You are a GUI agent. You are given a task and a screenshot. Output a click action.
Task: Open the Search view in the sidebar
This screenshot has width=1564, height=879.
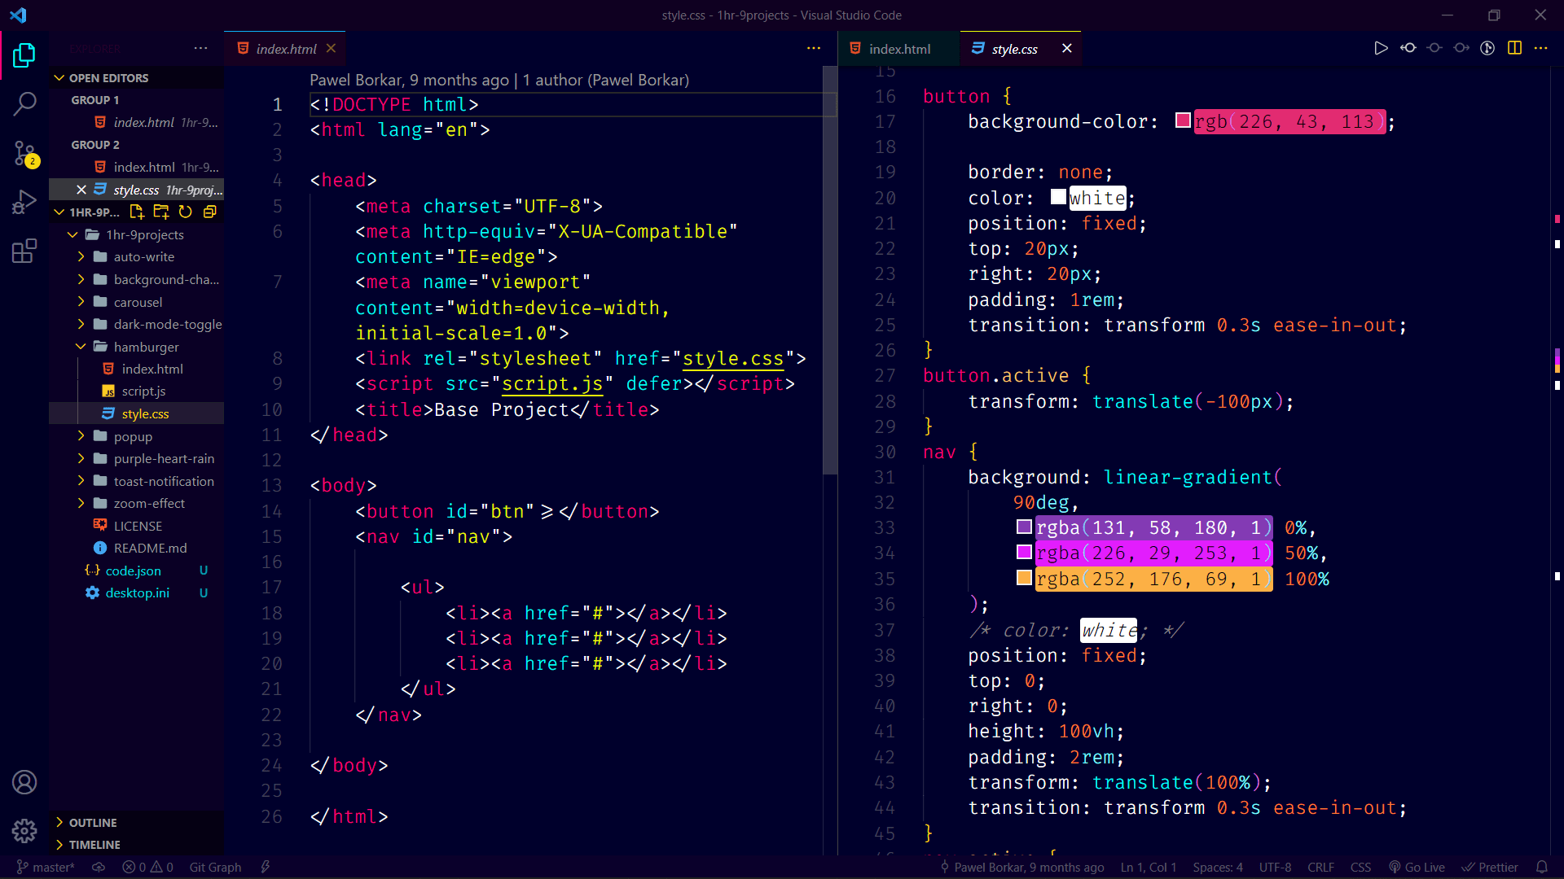point(24,104)
